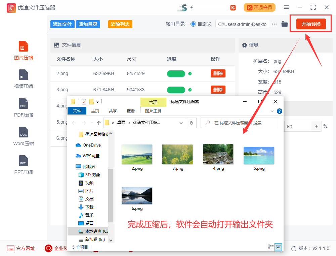The width and height of the screenshot is (336, 256).
Task: Click the 清除列表 button
Action: 120,24
